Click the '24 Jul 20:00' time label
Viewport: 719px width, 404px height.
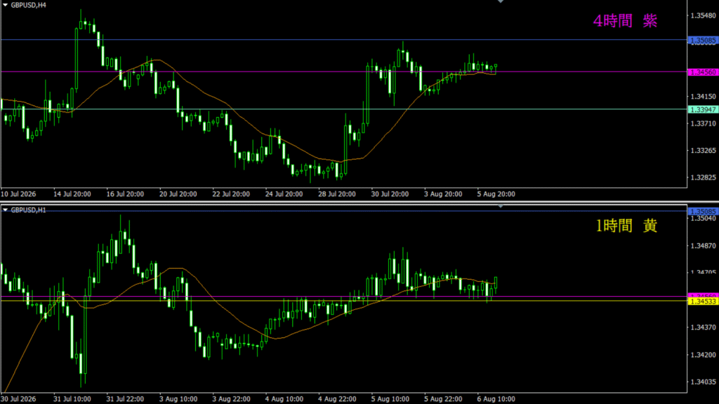point(284,194)
